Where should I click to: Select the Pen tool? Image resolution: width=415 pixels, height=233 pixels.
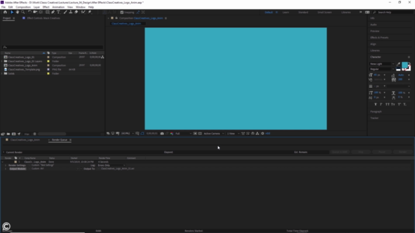(53, 12)
